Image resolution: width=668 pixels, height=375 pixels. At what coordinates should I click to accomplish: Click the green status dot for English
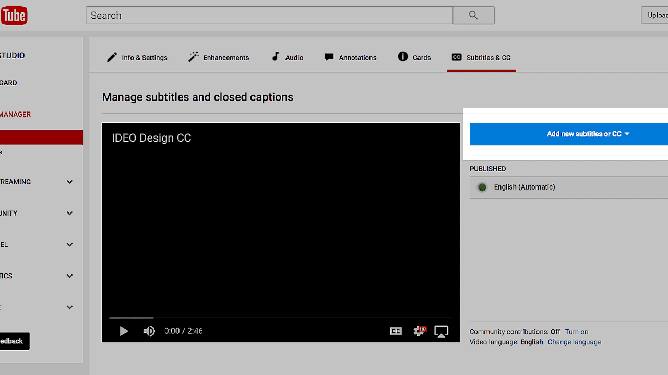pos(482,187)
